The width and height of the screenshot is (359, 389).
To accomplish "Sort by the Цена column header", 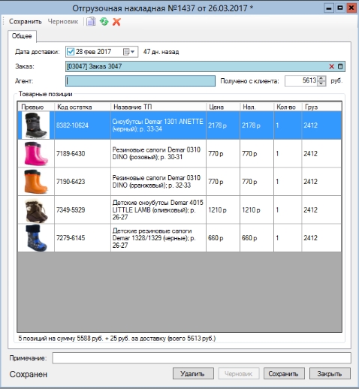I will pos(223,107).
